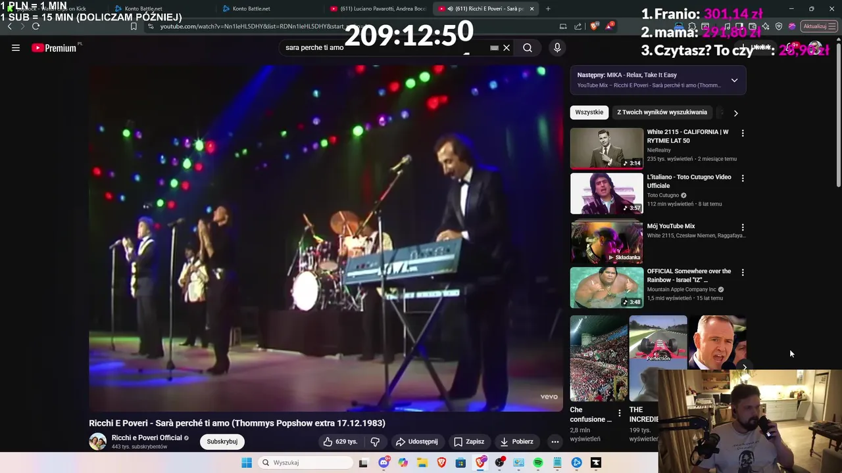Reload the page in the browser
The width and height of the screenshot is (842, 473).
tap(36, 26)
